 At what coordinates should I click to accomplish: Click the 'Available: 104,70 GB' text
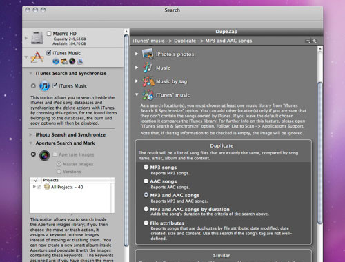pos(69,43)
